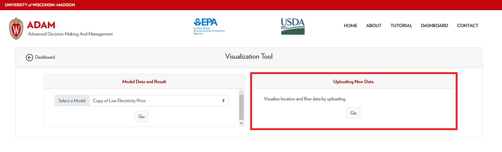Image resolution: width=502 pixels, height=152 pixels.
Task: Click the University of Wisconsin-Madison header link
Action: [x=40, y=5]
